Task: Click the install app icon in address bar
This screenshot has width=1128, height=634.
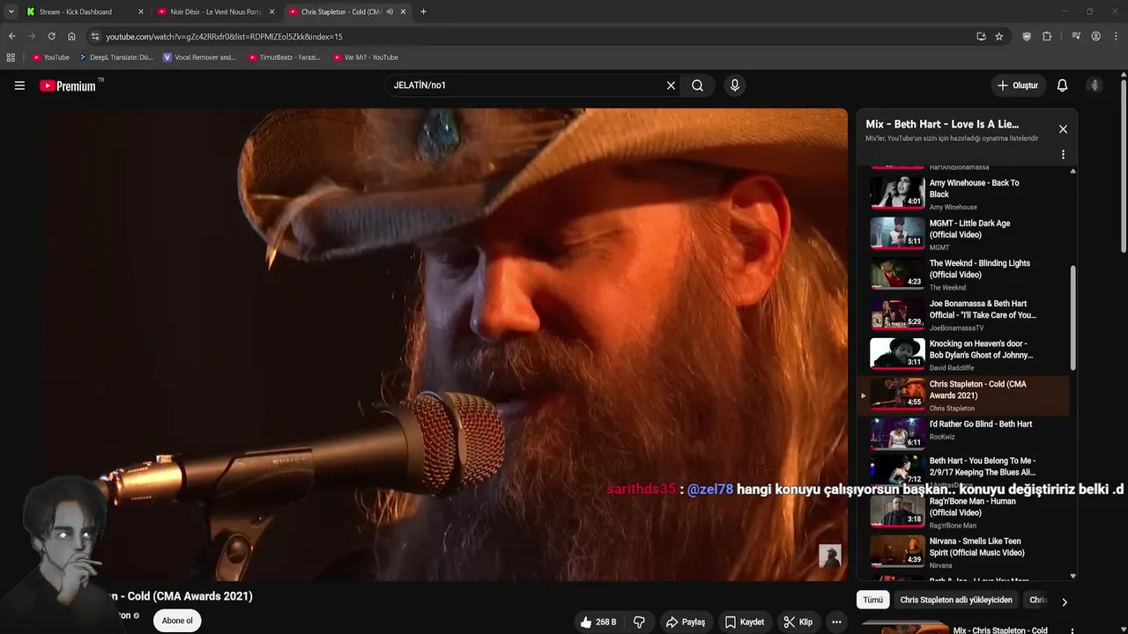Action: click(x=981, y=36)
